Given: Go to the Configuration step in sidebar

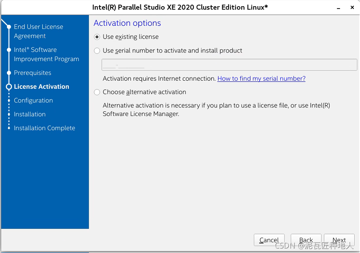Looking at the screenshot, I should (33, 100).
